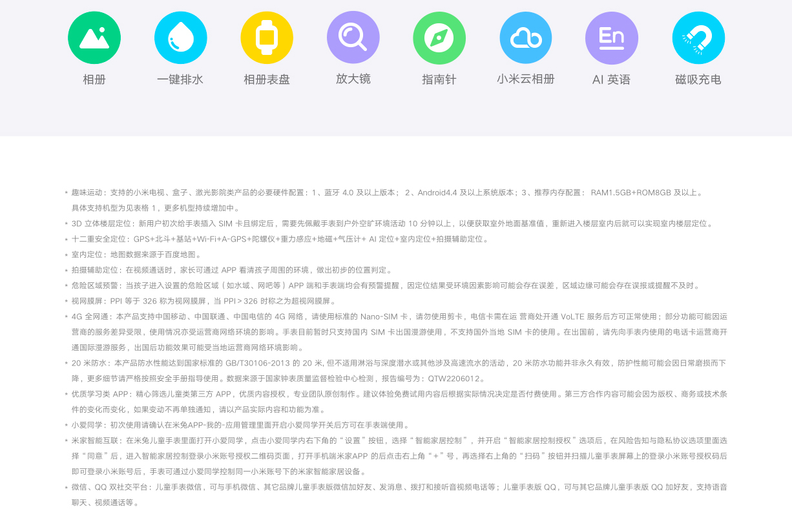The width and height of the screenshot is (792, 509).
Task: Select the water-drop One-key Drain icon
Action: click(181, 38)
